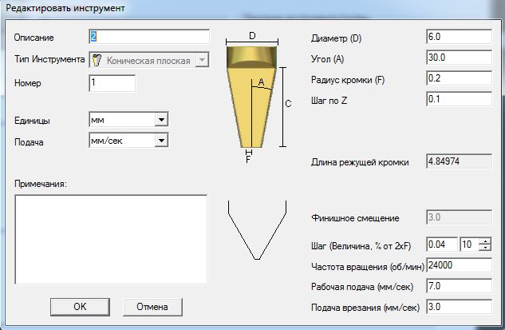Click the Шаг по Z field
Image resolution: width=505 pixels, height=330 pixels.
pyautogui.click(x=460, y=99)
